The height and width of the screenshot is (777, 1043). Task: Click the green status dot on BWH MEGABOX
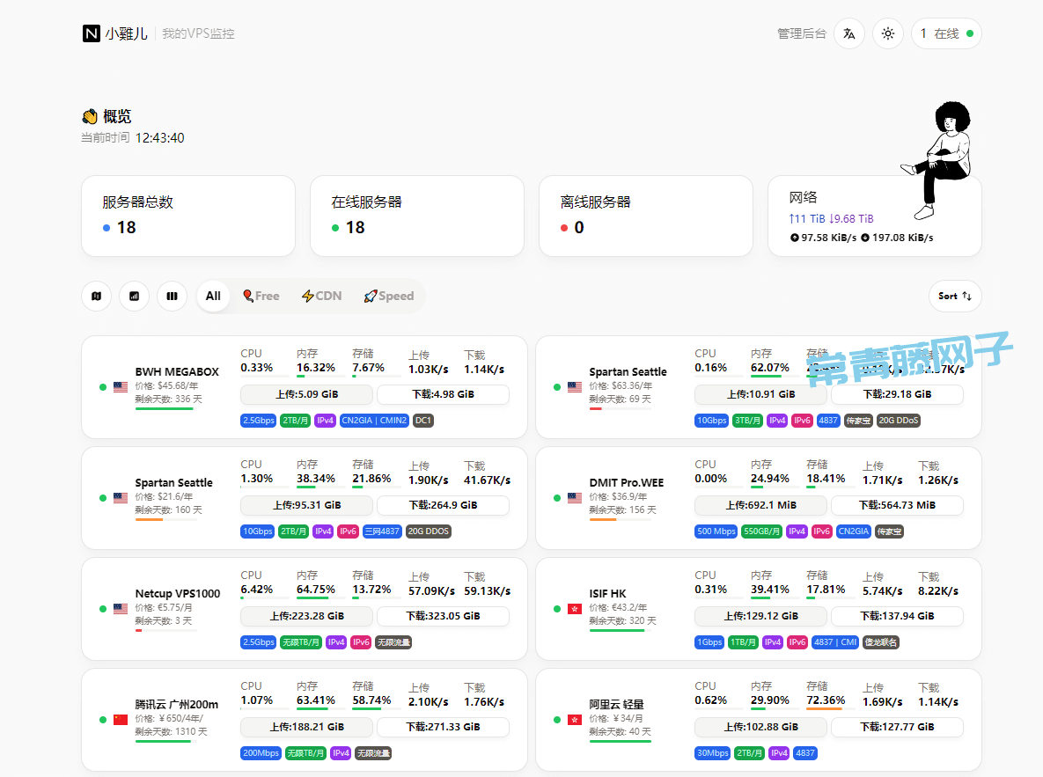click(102, 387)
